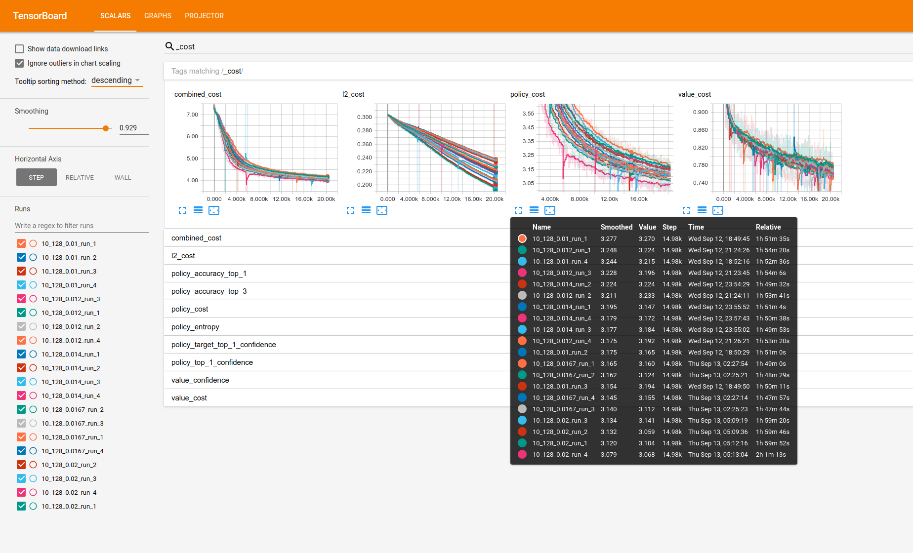Enable Show data download links
The image size is (913, 553).
pos(19,48)
